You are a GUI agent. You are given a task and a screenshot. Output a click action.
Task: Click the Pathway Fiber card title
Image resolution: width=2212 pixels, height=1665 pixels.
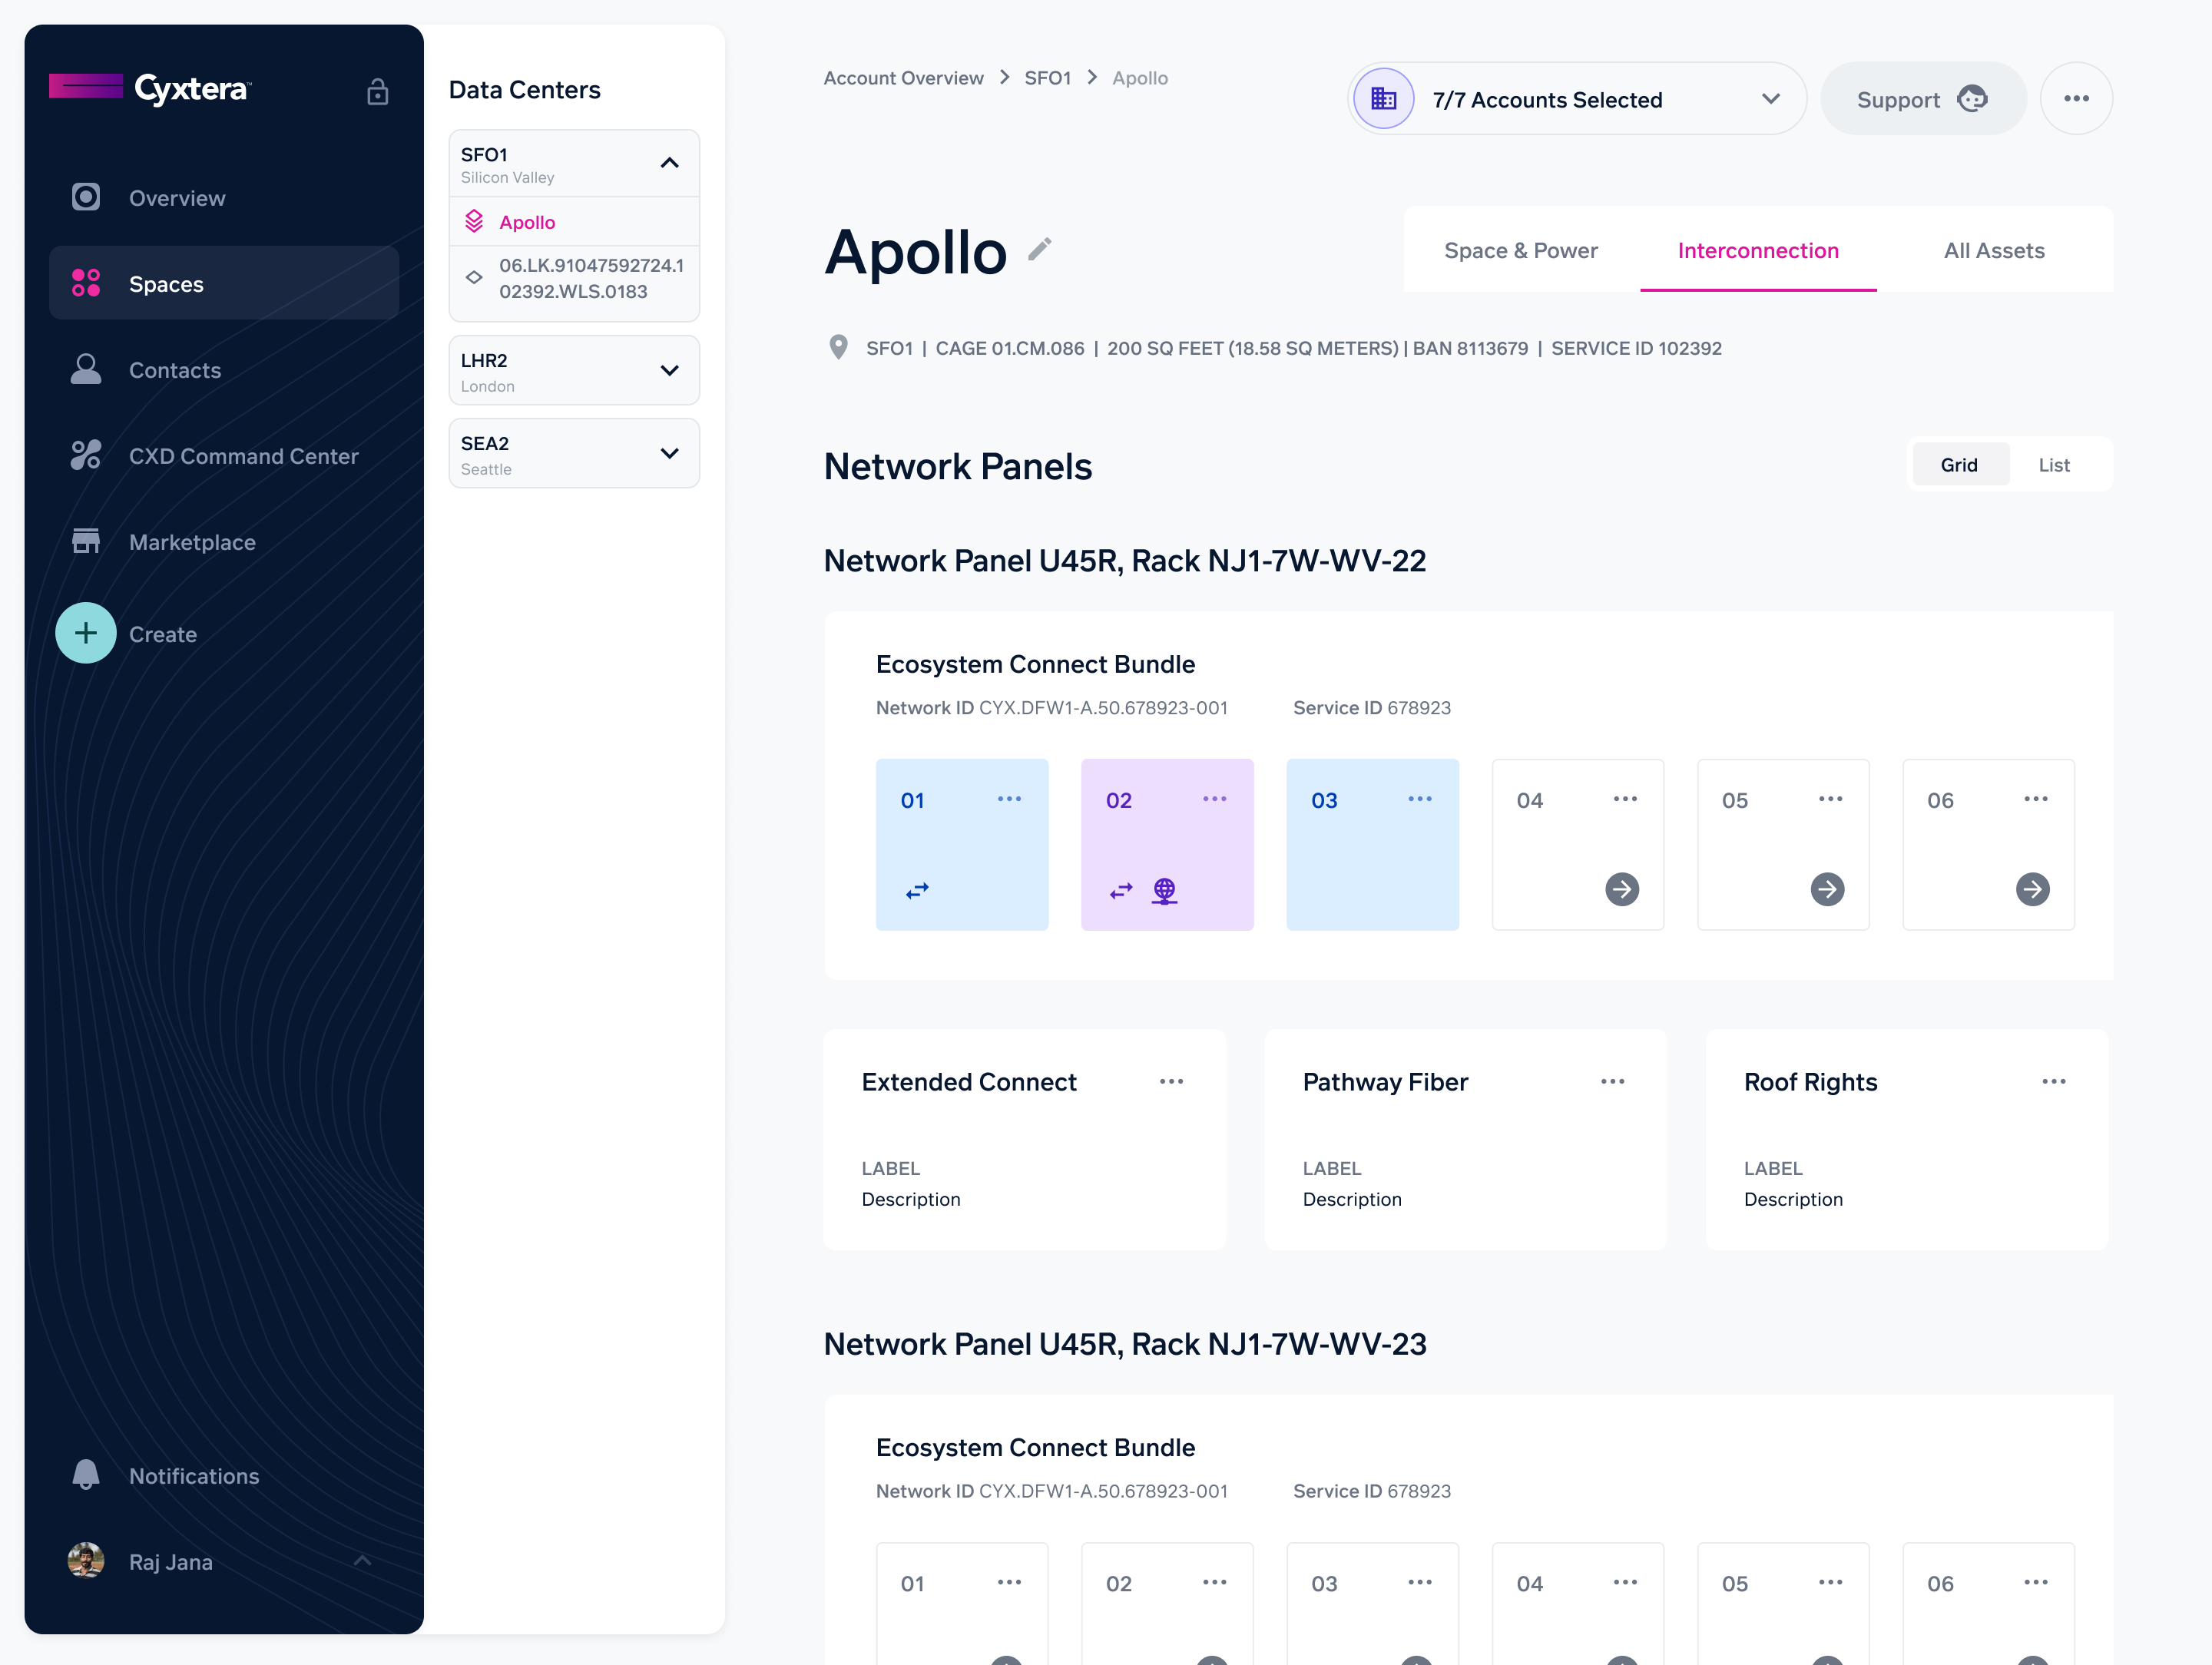[1385, 1082]
